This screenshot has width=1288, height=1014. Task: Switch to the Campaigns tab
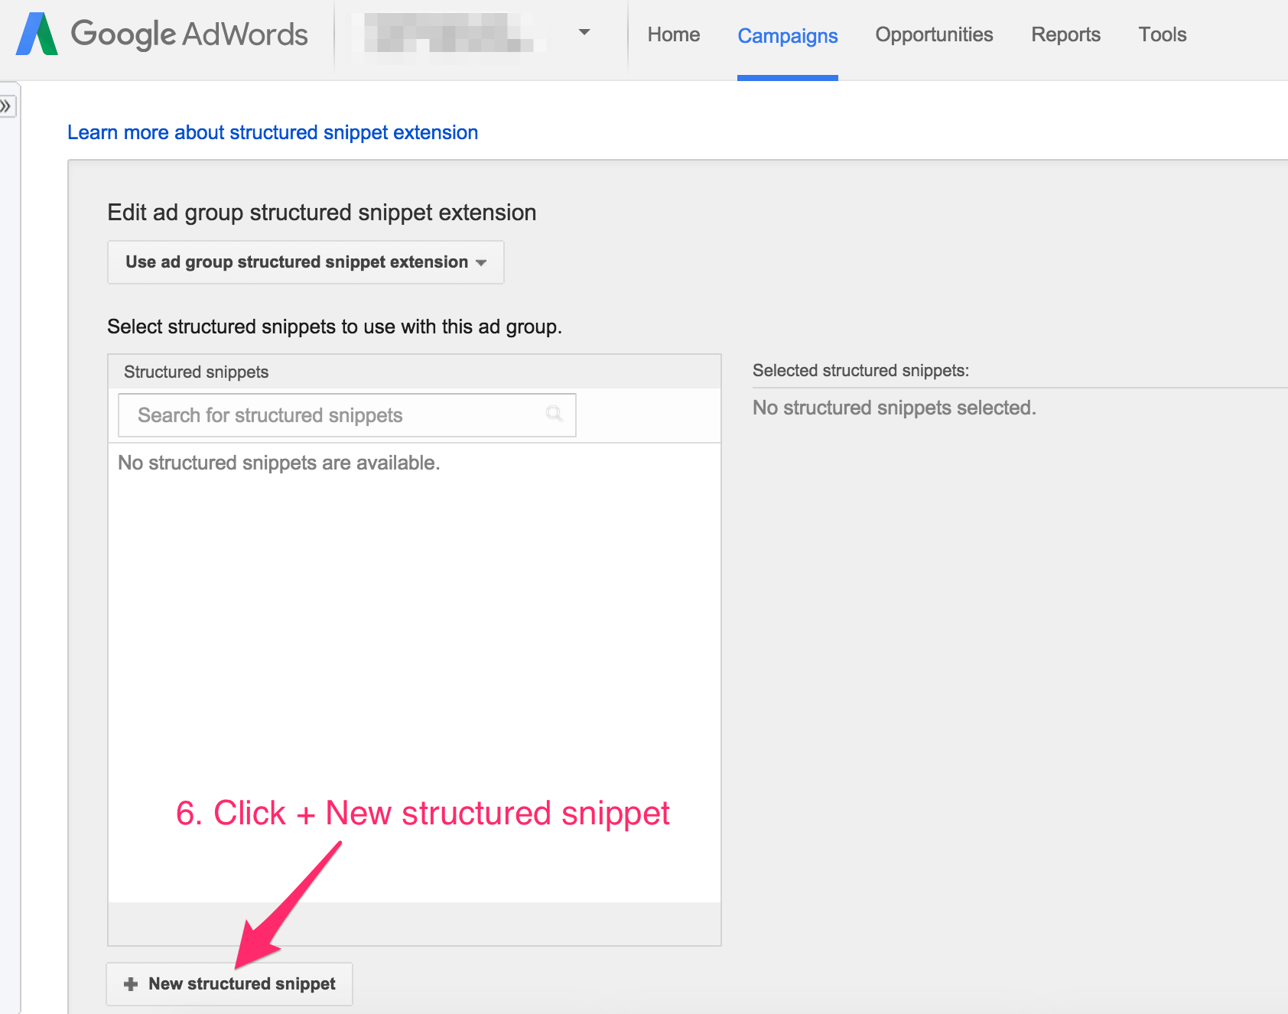pyautogui.click(x=788, y=36)
